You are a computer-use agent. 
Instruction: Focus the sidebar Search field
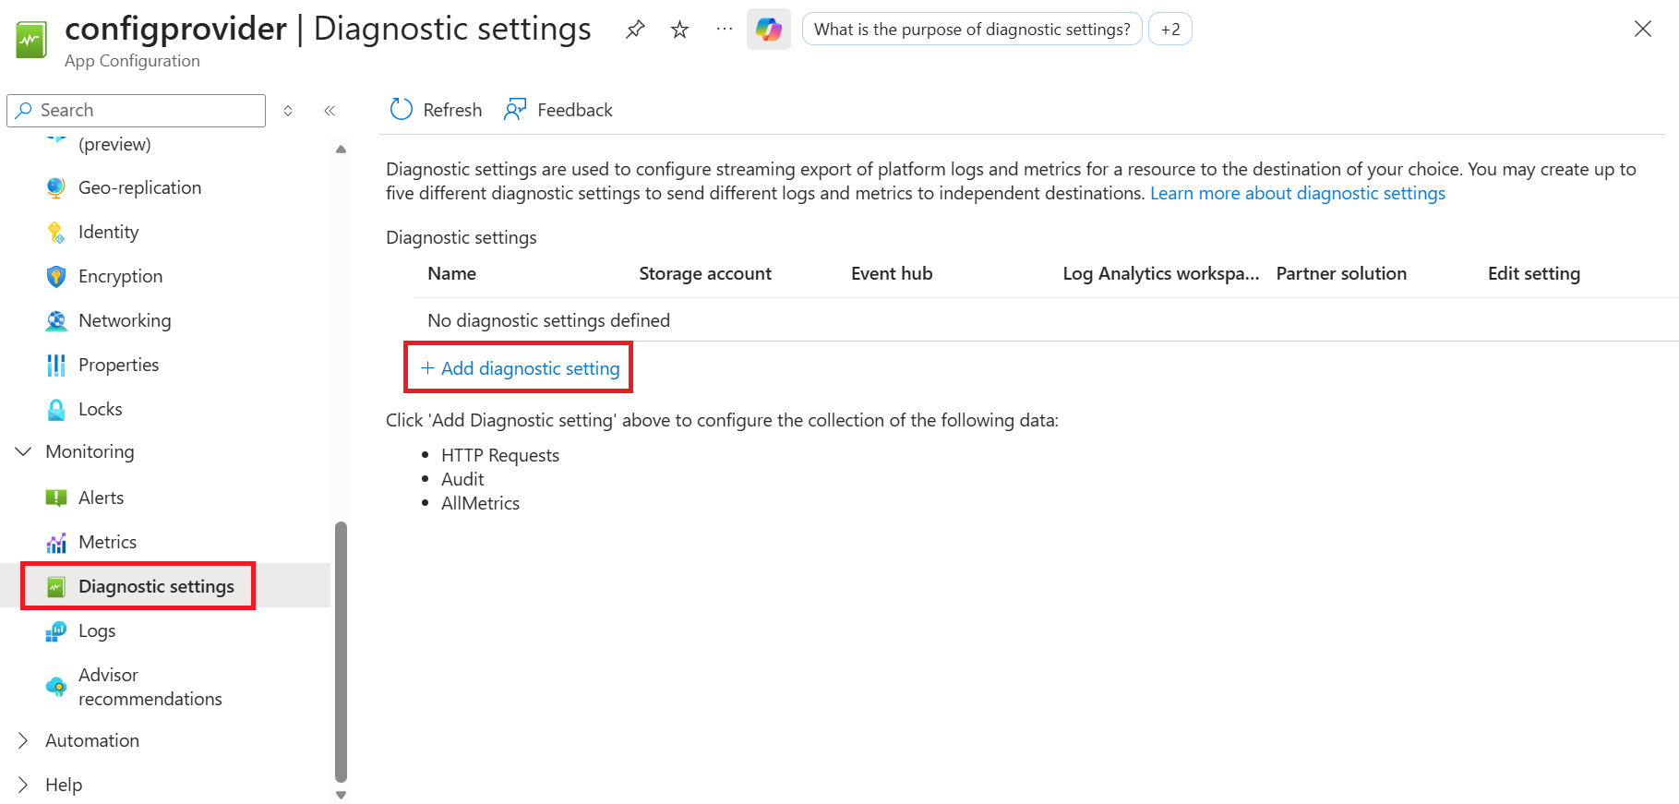[137, 111]
